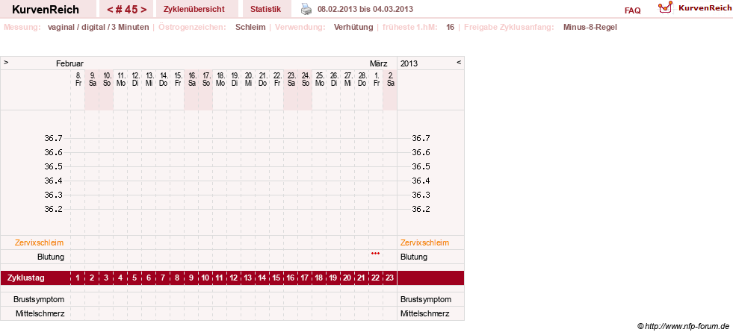Click the left Blutung row label
Screen dimensions: 733x335
pyautogui.click(x=51, y=257)
